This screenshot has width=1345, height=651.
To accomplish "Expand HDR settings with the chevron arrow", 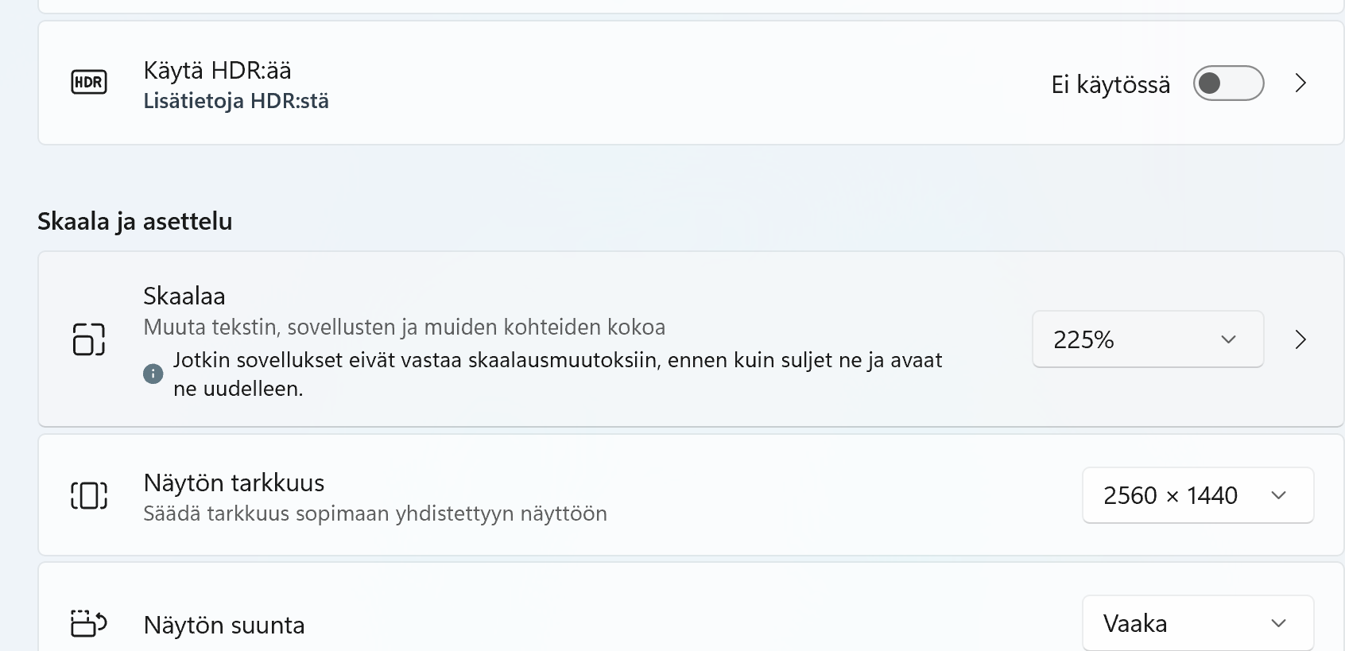I will pos(1300,83).
